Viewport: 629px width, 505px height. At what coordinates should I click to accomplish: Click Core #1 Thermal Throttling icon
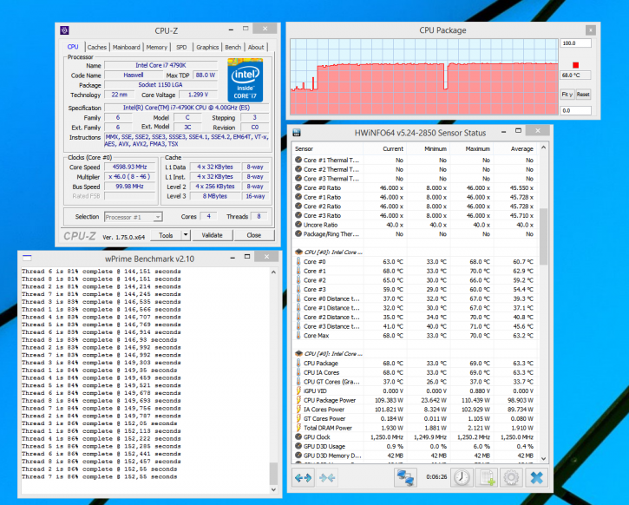tap(298, 160)
